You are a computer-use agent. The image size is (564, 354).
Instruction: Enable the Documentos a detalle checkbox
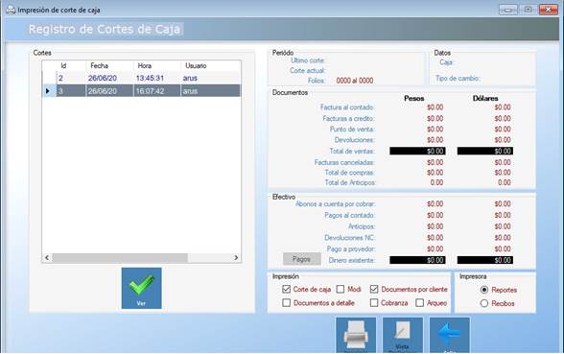click(x=286, y=302)
